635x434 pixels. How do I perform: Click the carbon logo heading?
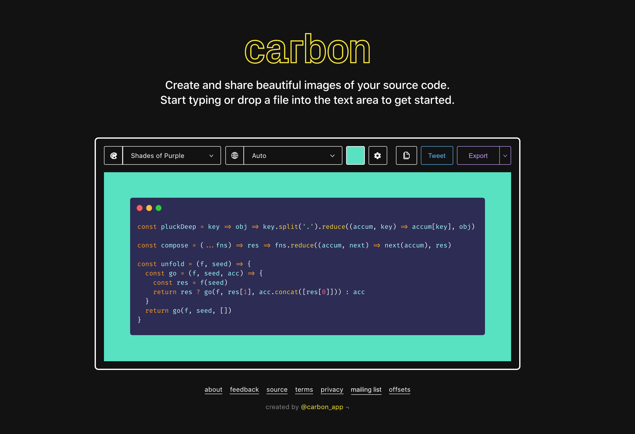(x=308, y=49)
